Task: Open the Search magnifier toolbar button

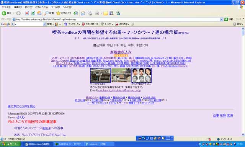Action: [49, 13]
